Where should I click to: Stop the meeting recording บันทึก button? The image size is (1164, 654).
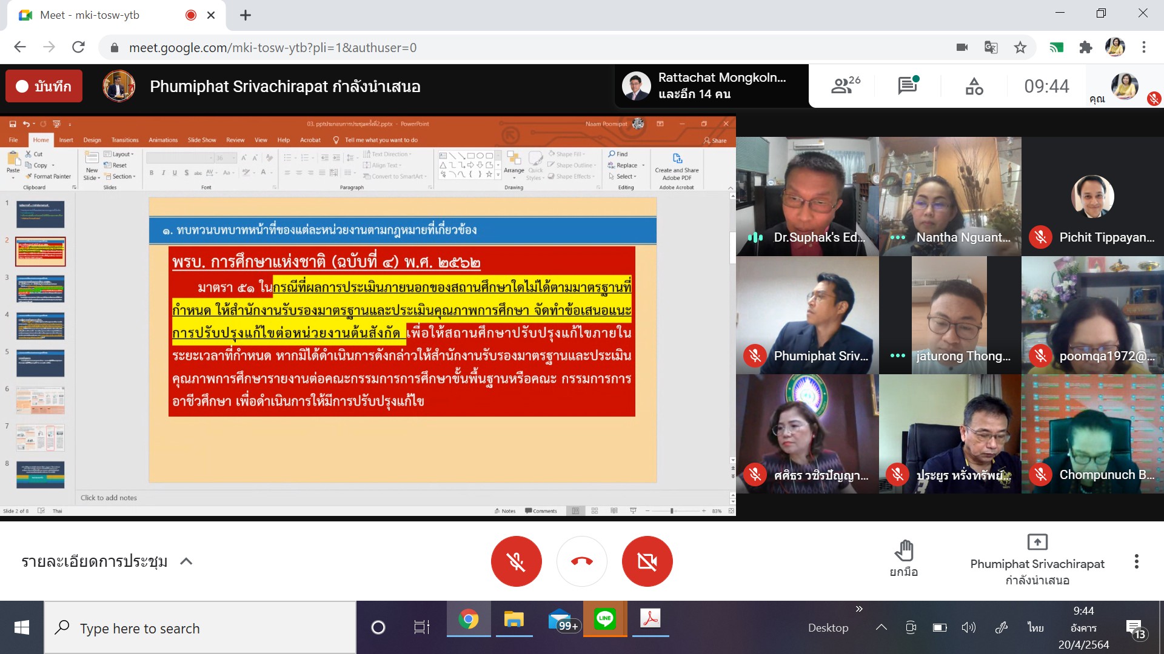click(44, 86)
